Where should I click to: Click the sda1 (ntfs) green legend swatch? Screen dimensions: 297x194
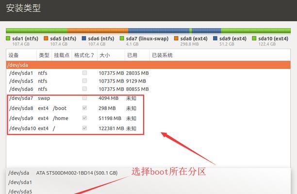pyautogui.click(x=8, y=38)
